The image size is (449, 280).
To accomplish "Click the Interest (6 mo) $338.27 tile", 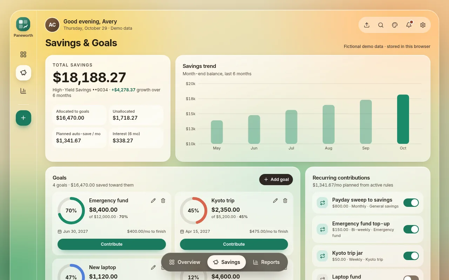I will click(x=136, y=138).
